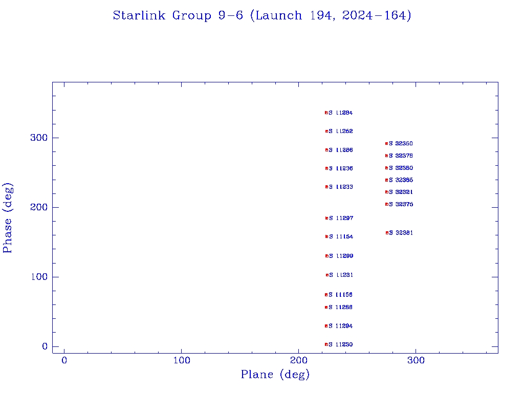Click the 'Phase (deg)' y-axis label

pyautogui.click(x=8, y=218)
